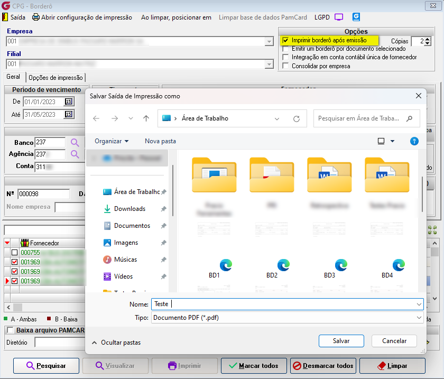This screenshot has width=444, height=379.
Task: Open recent locations chevron in dialog
Action: (131, 118)
